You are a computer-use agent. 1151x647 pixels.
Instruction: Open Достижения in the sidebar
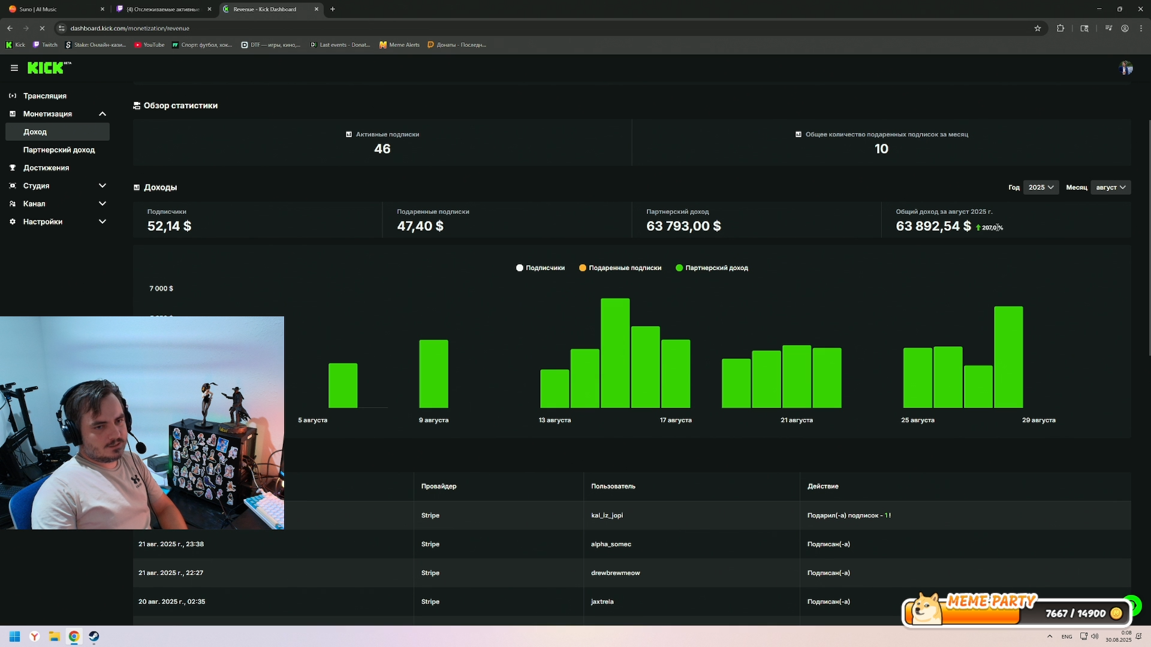(46, 168)
